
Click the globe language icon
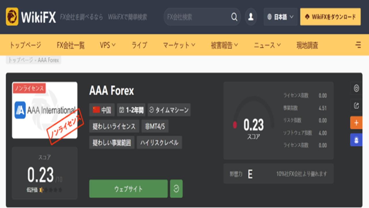[x=270, y=17]
